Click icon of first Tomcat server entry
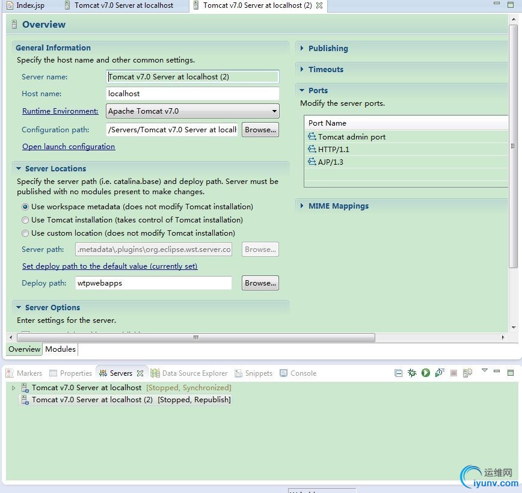Screen dimensions: 522x493 pos(25,388)
